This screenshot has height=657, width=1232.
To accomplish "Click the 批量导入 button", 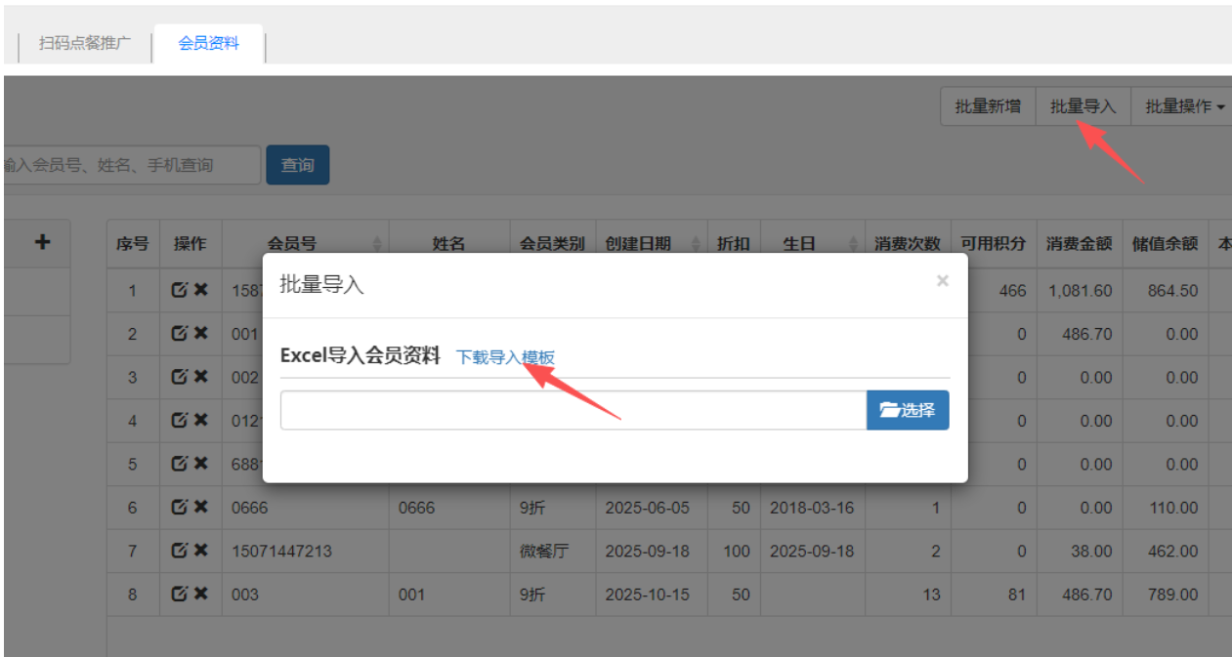I will 1083,107.
